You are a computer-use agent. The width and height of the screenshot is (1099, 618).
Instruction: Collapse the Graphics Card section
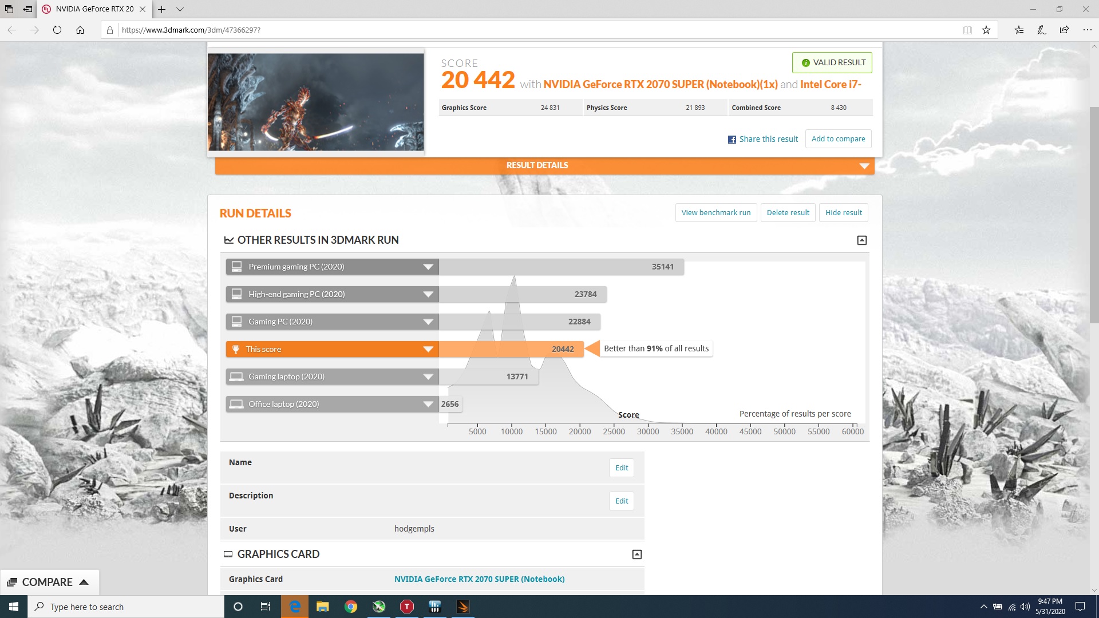click(x=637, y=554)
